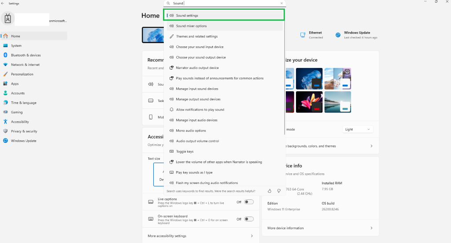The image size is (451, 243).
Task: Open Manage input sound devices result
Action: 225,89
